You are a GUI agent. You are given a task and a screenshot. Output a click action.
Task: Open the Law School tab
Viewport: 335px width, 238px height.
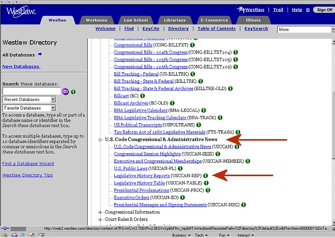click(x=136, y=20)
